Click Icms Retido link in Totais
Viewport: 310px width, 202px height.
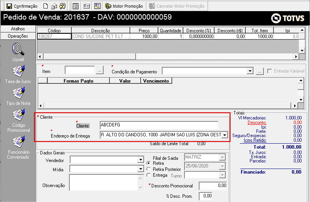255,140
